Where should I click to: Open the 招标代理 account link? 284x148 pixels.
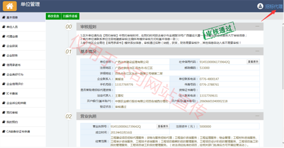(x=274, y=6)
